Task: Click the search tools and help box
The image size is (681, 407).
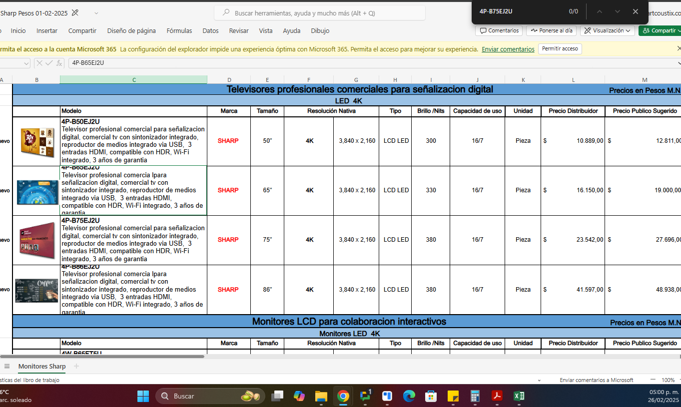Action: click(320, 13)
